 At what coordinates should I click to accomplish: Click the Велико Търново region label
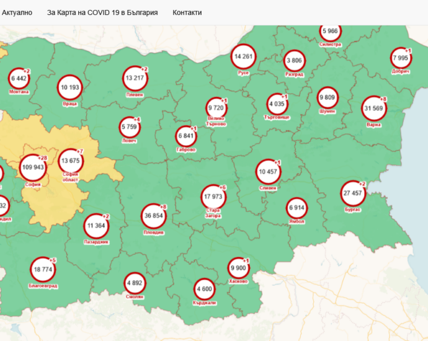(216, 121)
